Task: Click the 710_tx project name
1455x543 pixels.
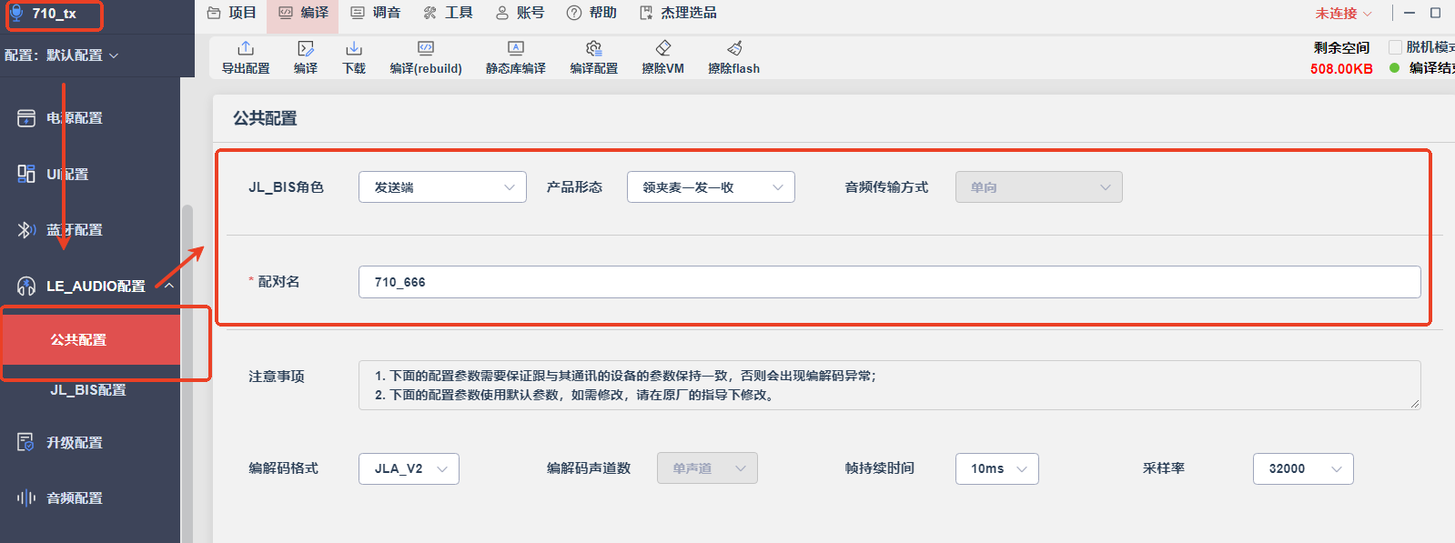Action: [55, 14]
